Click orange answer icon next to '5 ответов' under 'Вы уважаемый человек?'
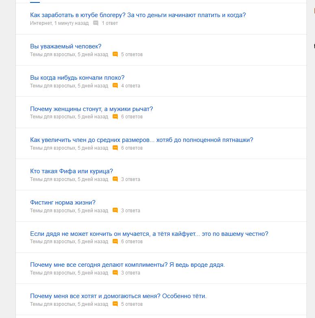Screen dimensions: 315x318 click(115, 54)
